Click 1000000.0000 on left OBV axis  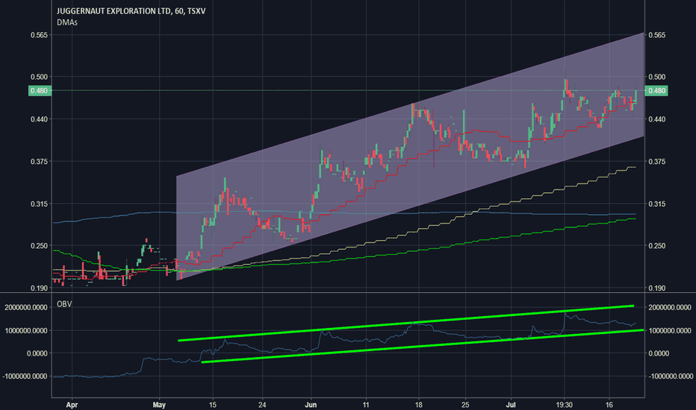pos(25,331)
